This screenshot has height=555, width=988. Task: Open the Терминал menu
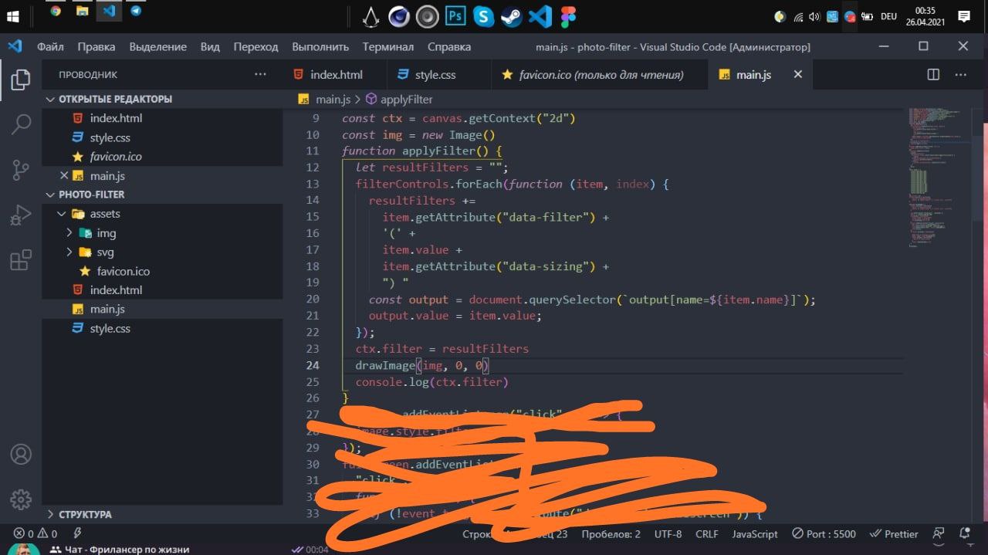(388, 46)
